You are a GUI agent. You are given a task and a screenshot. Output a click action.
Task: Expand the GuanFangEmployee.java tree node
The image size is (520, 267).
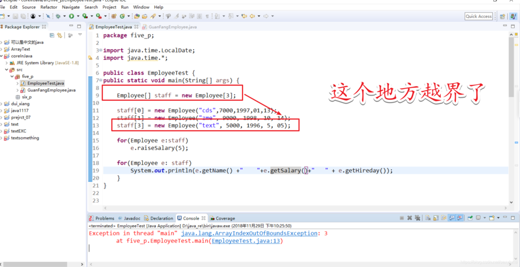tap(18, 90)
